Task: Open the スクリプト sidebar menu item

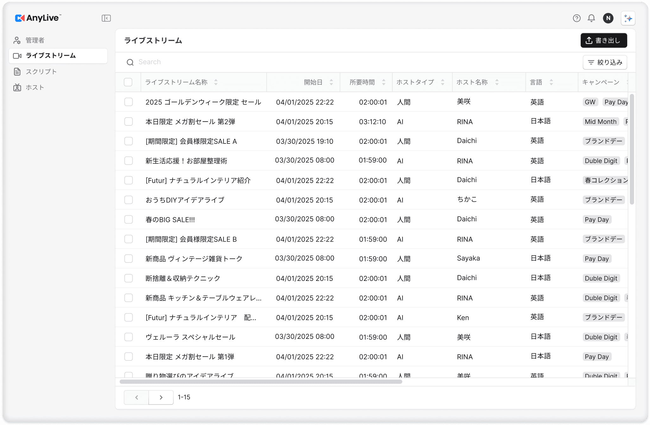Action: (x=41, y=72)
